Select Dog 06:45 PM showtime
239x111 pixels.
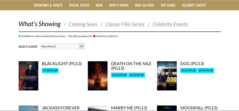click(x=189, y=70)
